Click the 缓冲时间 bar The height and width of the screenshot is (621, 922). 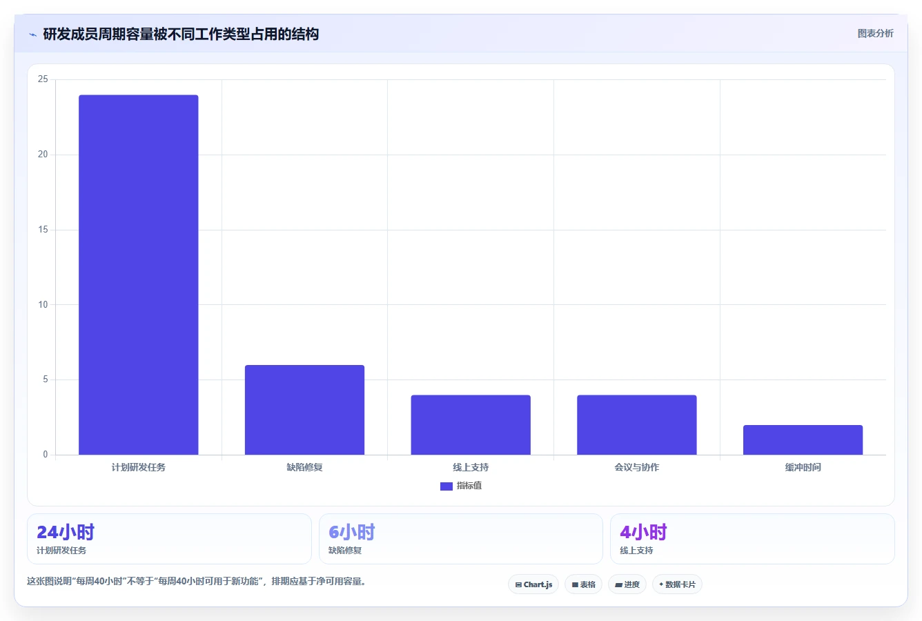[x=803, y=440]
